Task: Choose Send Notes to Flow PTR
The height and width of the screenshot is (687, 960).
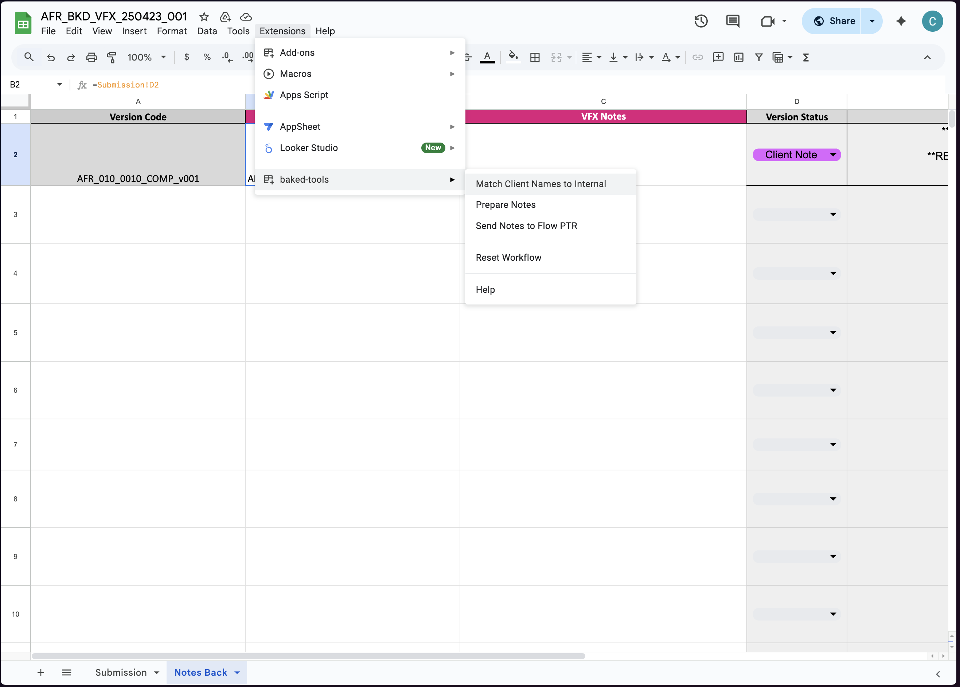Action: coord(526,226)
